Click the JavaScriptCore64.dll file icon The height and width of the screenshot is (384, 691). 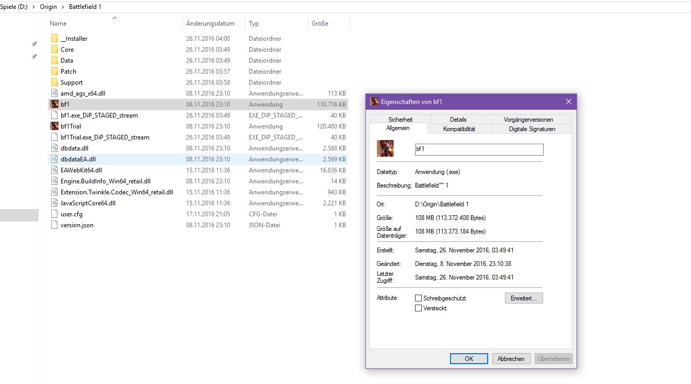point(55,203)
